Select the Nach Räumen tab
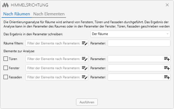Image resolution: width=174 pixels, height=109 pixels. click(17, 14)
